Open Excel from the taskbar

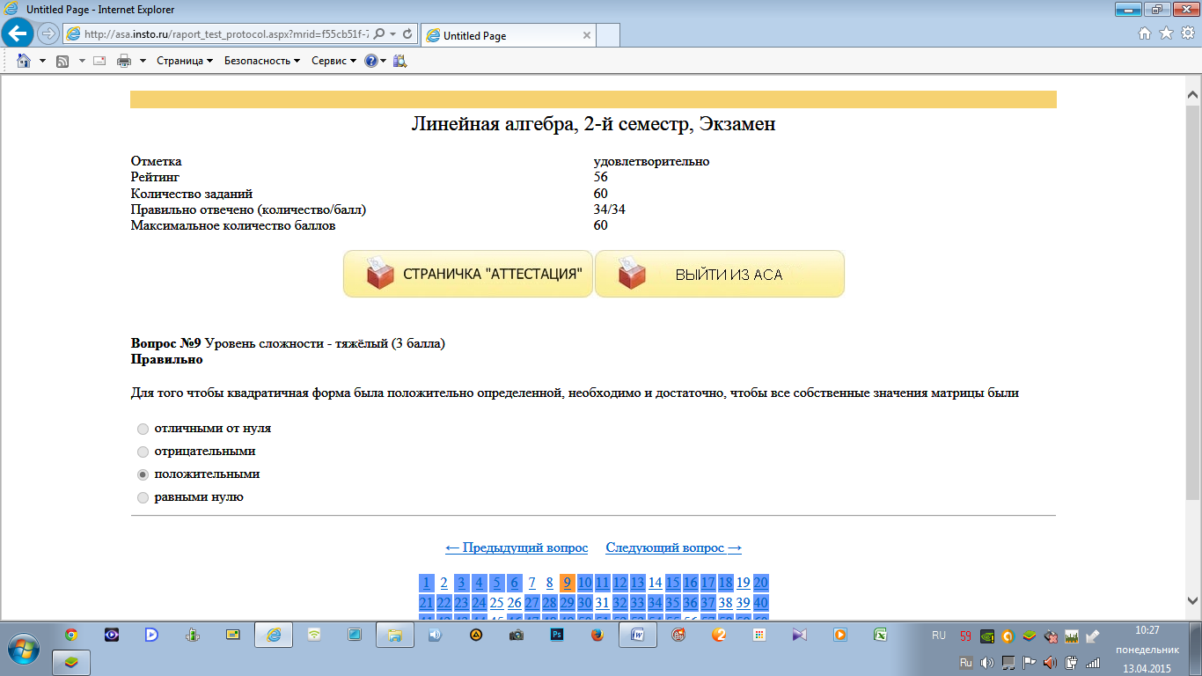click(x=881, y=634)
